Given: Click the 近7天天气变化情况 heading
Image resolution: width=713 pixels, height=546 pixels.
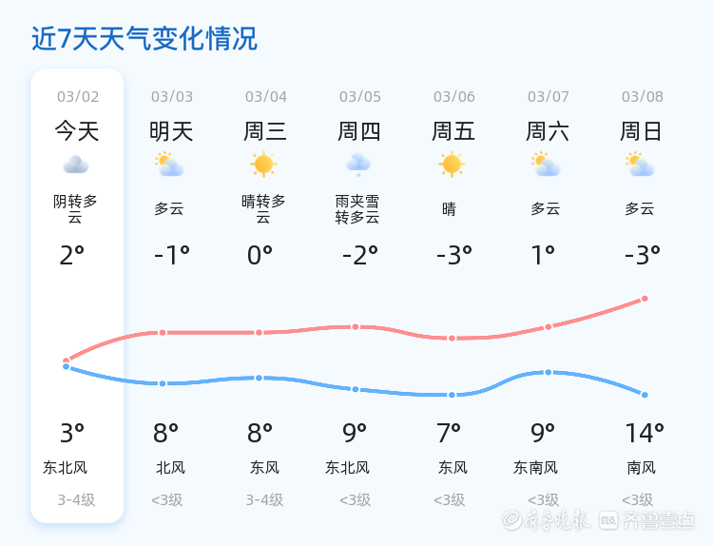Looking at the screenshot, I should (145, 39).
